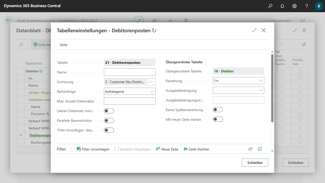Click the help question mark icon
Viewport: 325px width, 183px height.
coord(307,6)
